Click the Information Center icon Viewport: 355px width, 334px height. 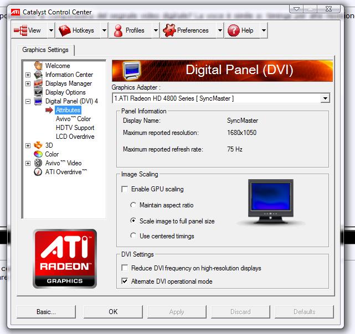pyautogui.click(x=38, y=75)
